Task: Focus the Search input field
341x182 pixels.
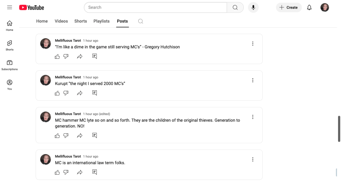Action: pos(156,7)
